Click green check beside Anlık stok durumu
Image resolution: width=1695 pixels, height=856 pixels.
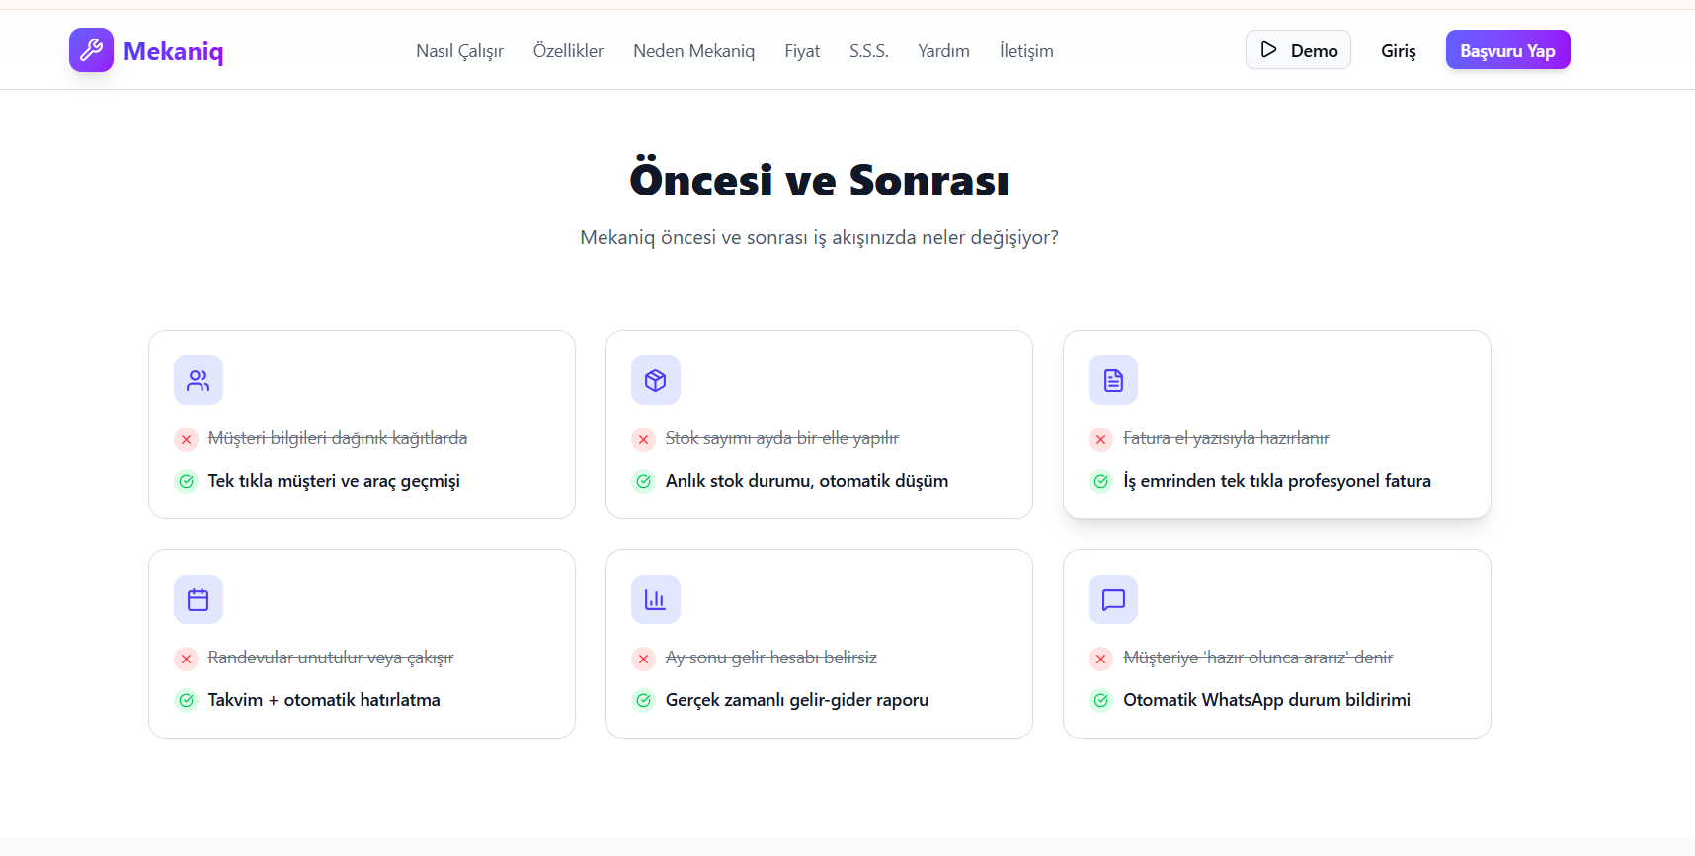[x=644, y=481]
